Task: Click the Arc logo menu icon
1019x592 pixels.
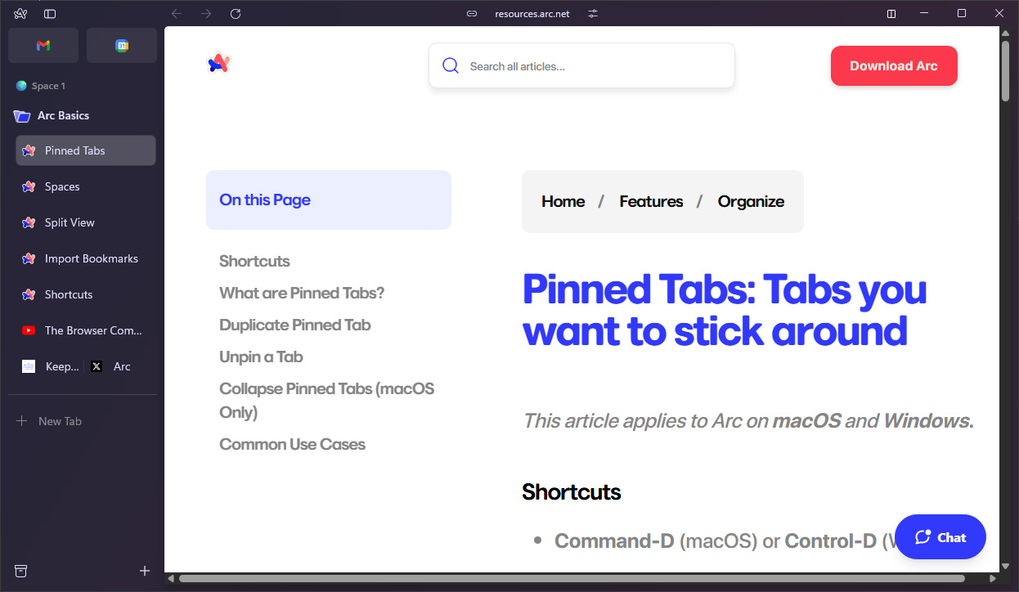Action: 21,14
